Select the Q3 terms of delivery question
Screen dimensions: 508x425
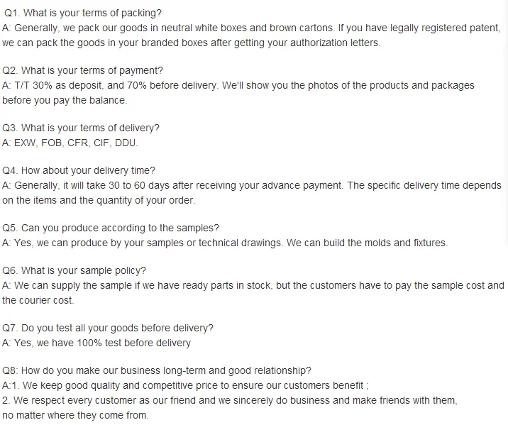pos(81,128)
